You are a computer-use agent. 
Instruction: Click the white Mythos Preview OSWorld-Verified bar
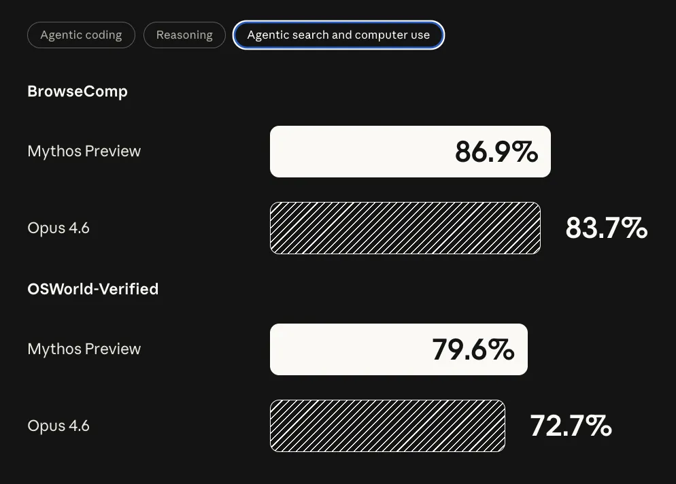pos(347,349)
